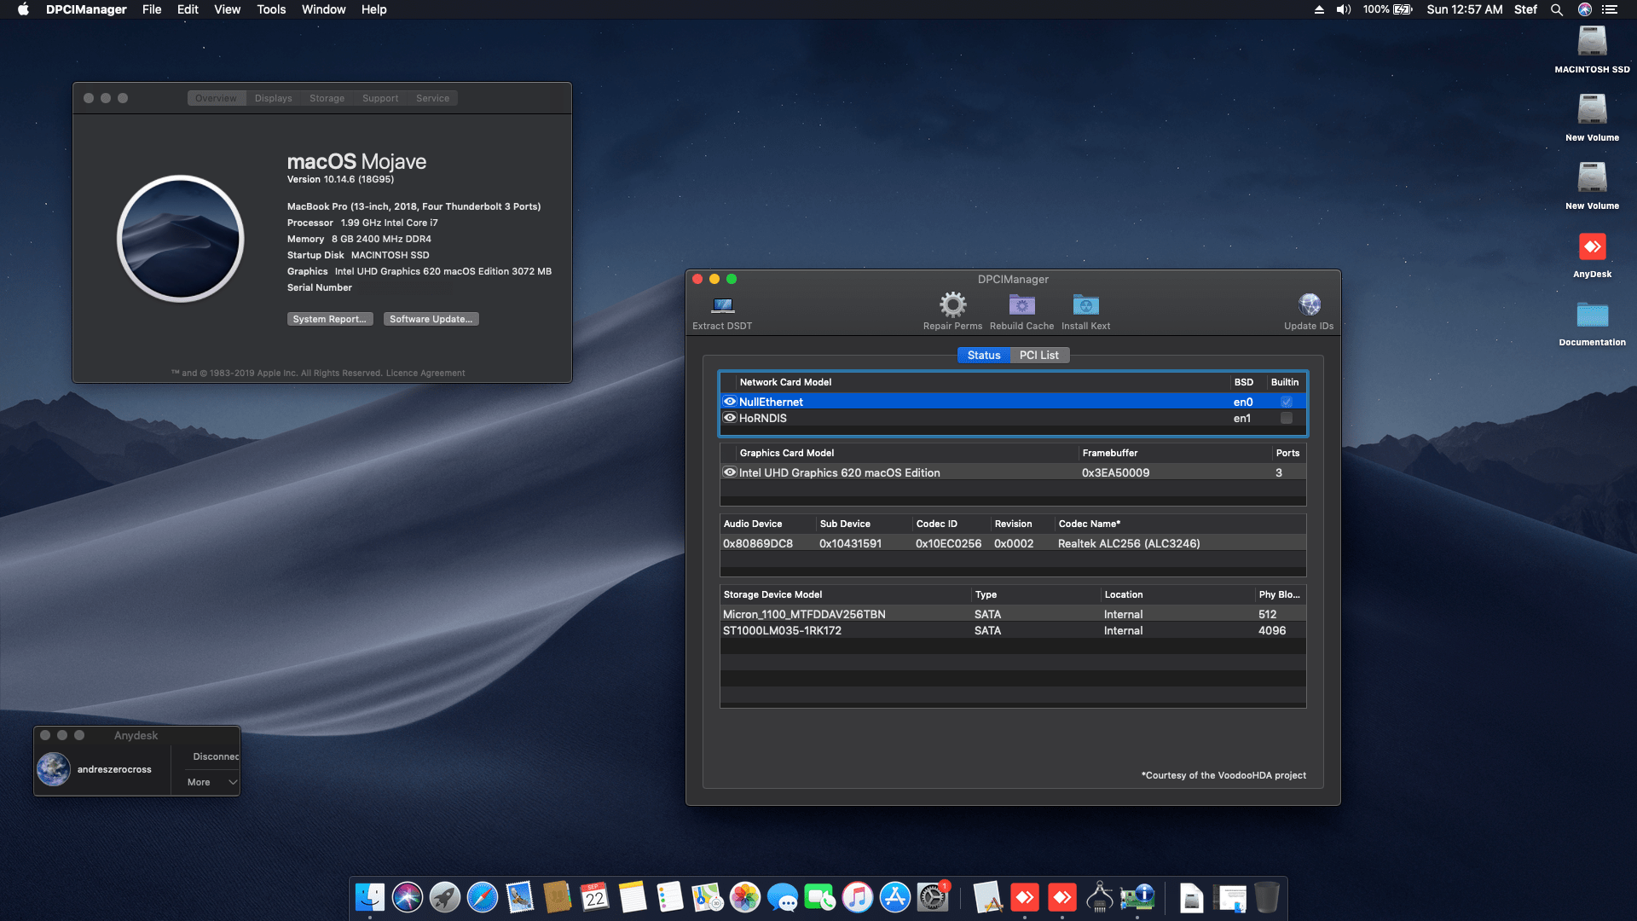Click the eye icon beside HoRNDIS
1637x921 pixels.
730,418
